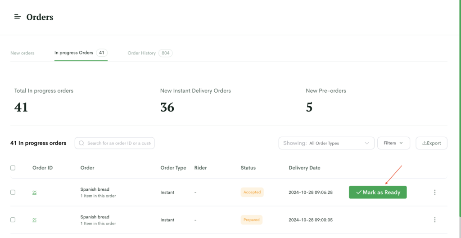This screenshot has width=461, height=238.
Task: Click the order search input field
Action: coord(115,143)
